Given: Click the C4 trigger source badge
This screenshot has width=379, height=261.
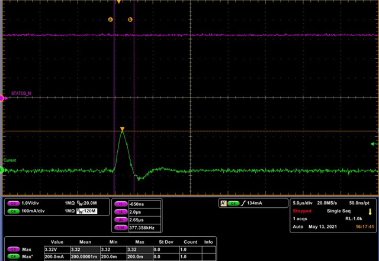Looking at the screenshot, I should [x=233, y=204].
